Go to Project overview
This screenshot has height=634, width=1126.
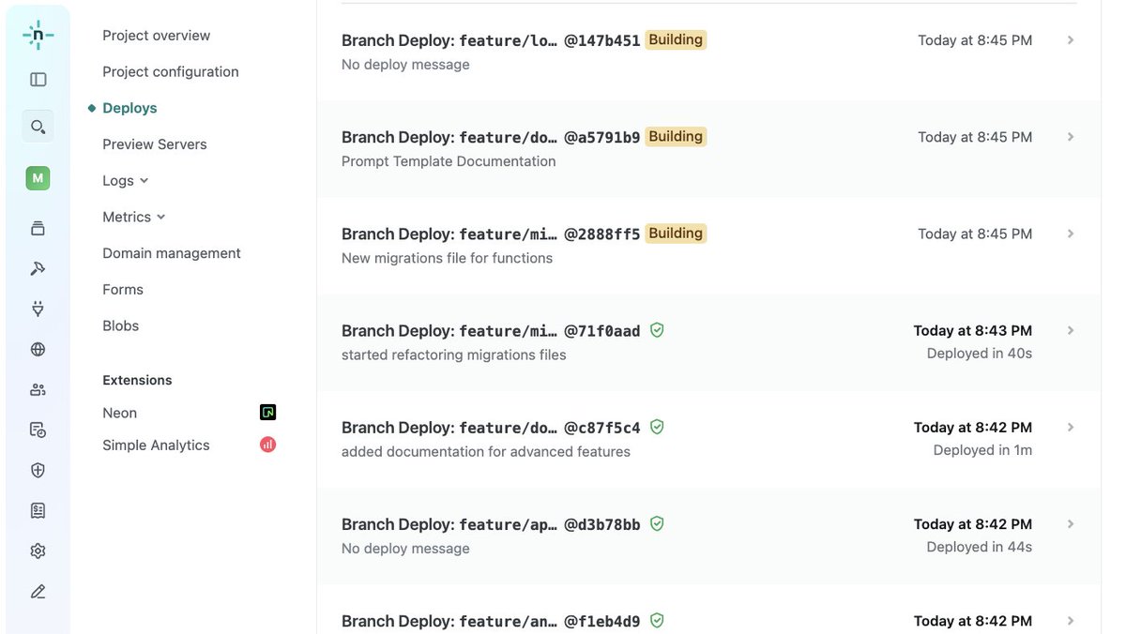pos(156,36)
